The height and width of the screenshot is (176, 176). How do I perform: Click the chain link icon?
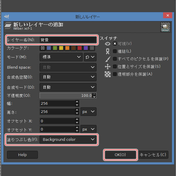108,51
